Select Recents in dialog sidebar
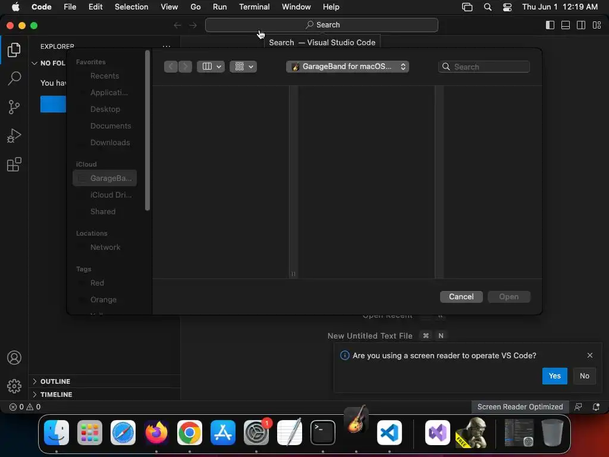The image size is (609, 457). pyautogui.click(x=105, y=76)
